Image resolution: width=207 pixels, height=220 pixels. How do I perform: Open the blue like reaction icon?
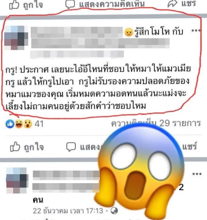[x=10, y=124]
